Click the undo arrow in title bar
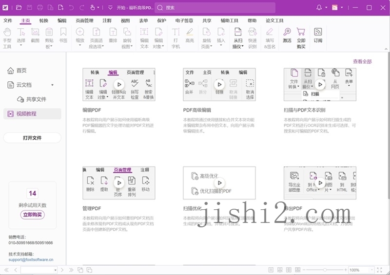 pos(71,8)
